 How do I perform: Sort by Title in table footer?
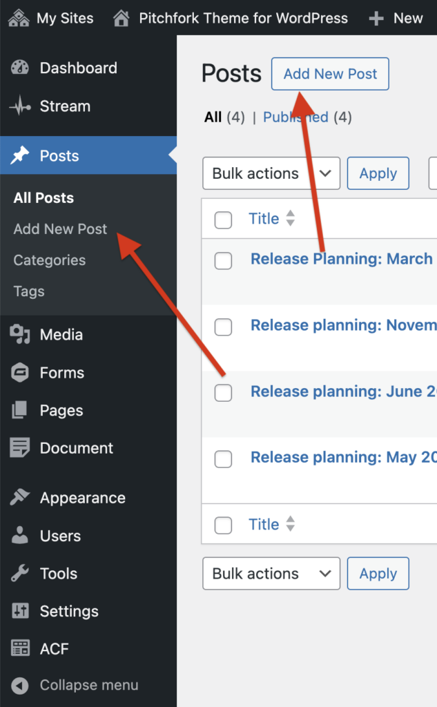click(264, 525)
